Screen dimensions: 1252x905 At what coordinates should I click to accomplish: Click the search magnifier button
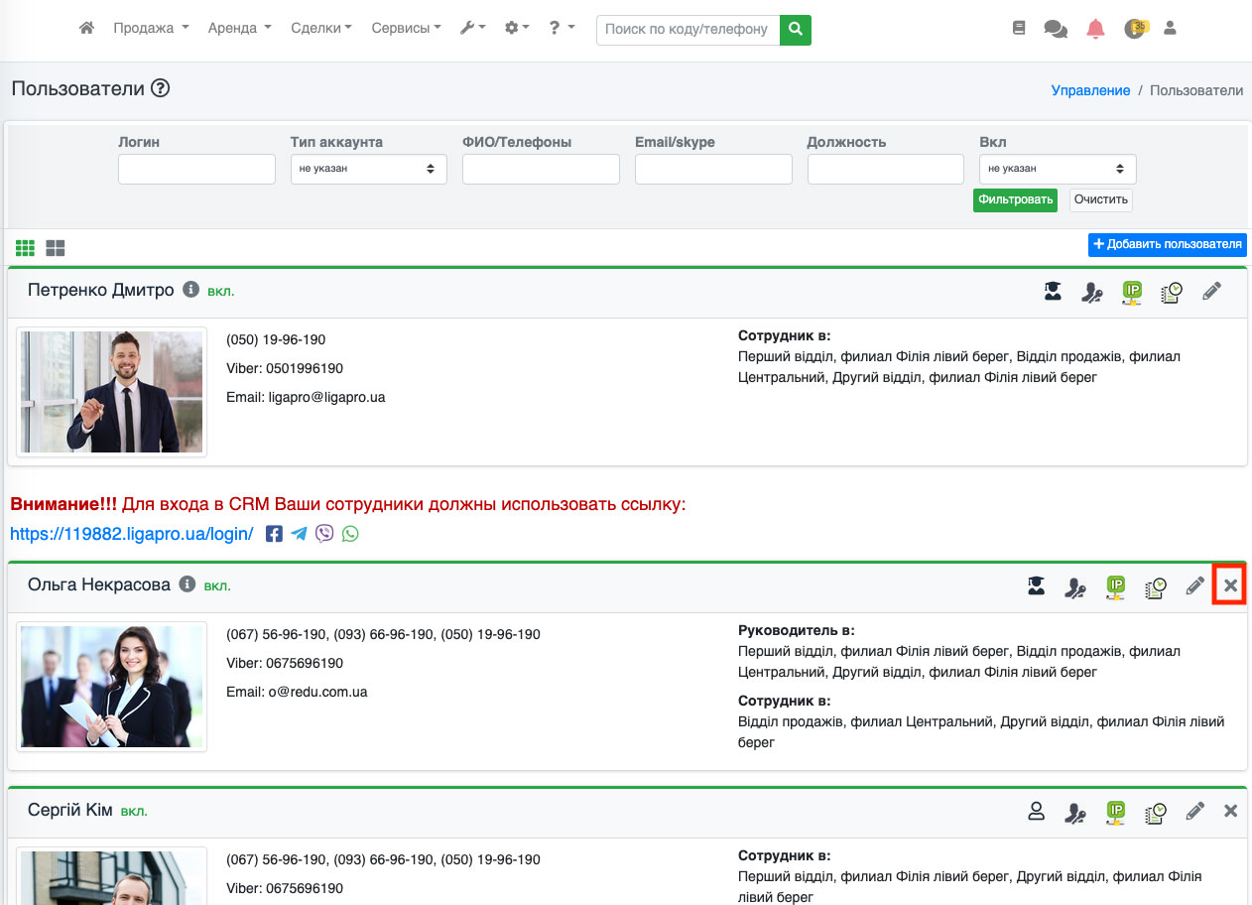pos(795,30)
